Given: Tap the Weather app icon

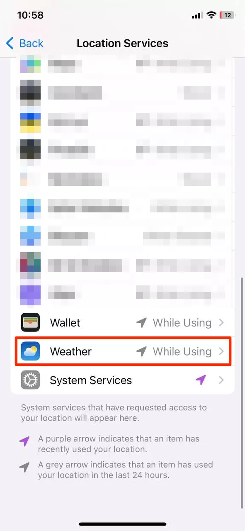Looking at the screenshot, I should tap(30, 351).
